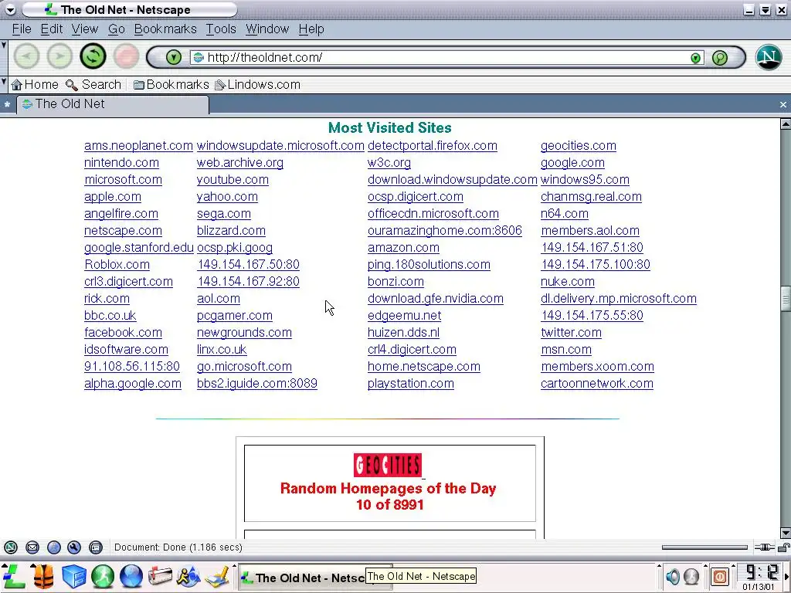Open the blue file cabinet icon
This screenshot has height=593, width=791.
click(x=73, y=576)
